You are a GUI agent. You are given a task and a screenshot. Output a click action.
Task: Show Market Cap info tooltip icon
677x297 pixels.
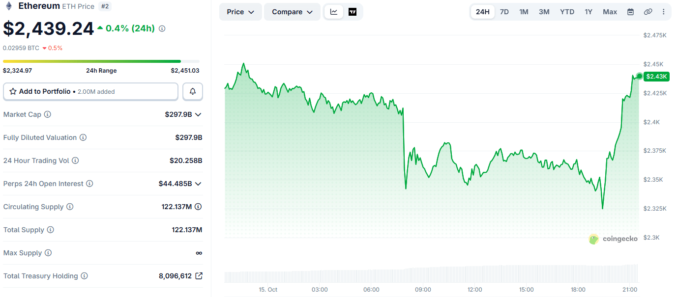click(x=48, y=114)
